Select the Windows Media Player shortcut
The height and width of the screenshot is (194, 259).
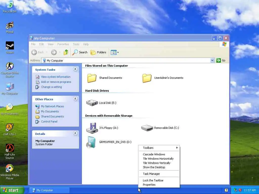(x=10, y=172)
